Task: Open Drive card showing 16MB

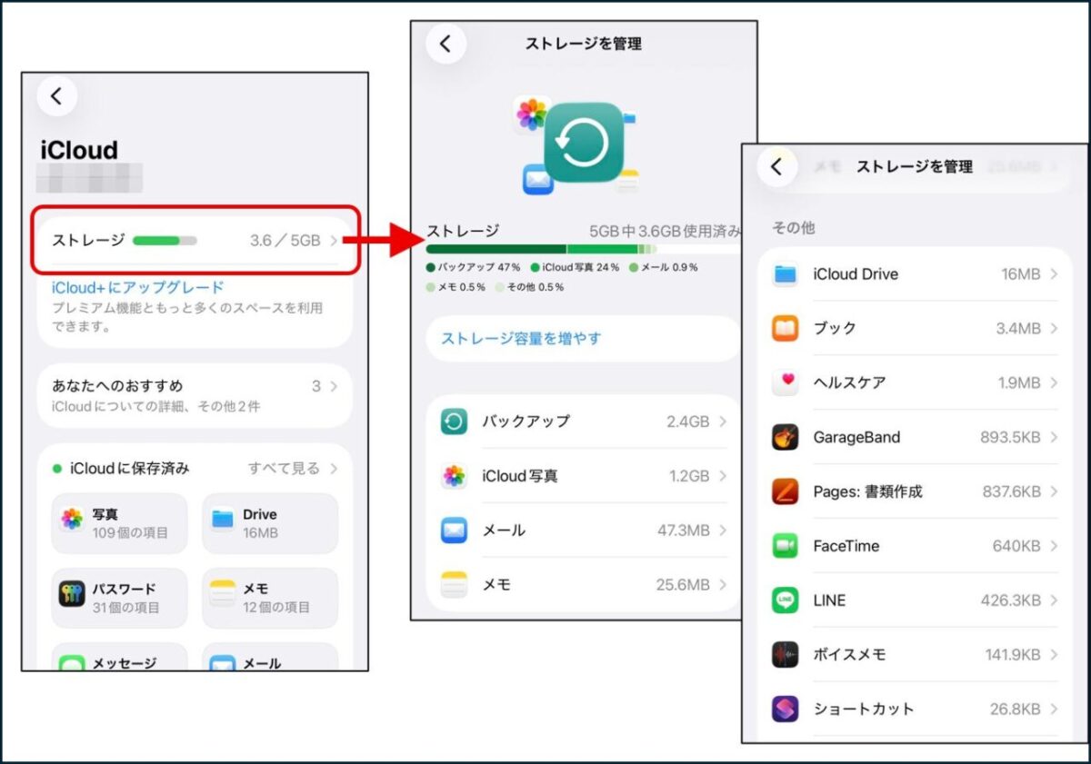Action: coord(270,523)
